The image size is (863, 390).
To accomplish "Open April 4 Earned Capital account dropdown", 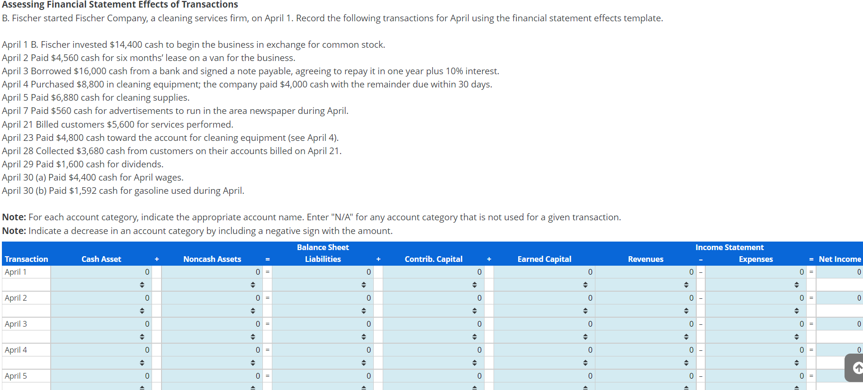I will [x=544, y=363].
